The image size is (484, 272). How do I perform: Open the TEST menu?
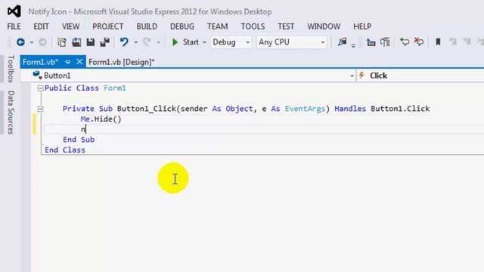(286, 26)
